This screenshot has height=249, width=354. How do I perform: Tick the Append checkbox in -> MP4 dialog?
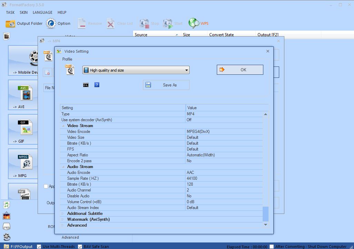(46, 186)
